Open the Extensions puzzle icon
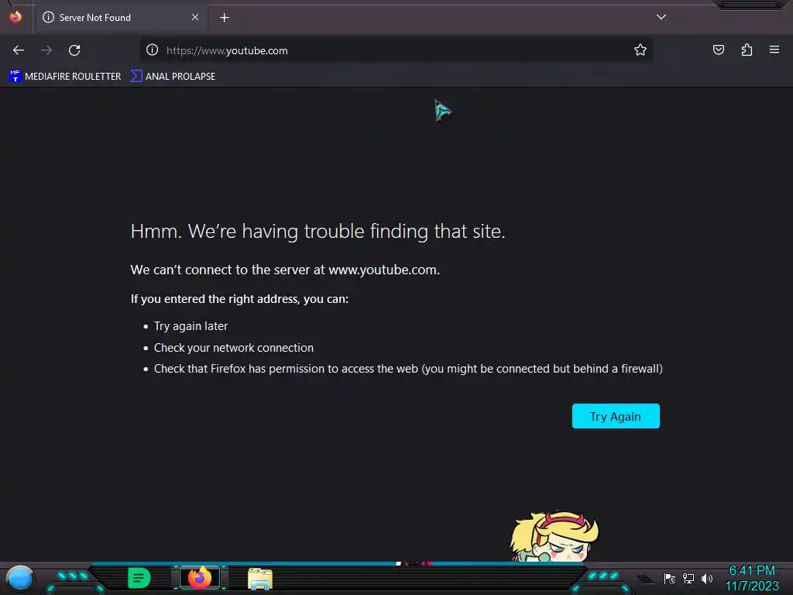Viewport: 793px width, 595px height. [747, 50]
